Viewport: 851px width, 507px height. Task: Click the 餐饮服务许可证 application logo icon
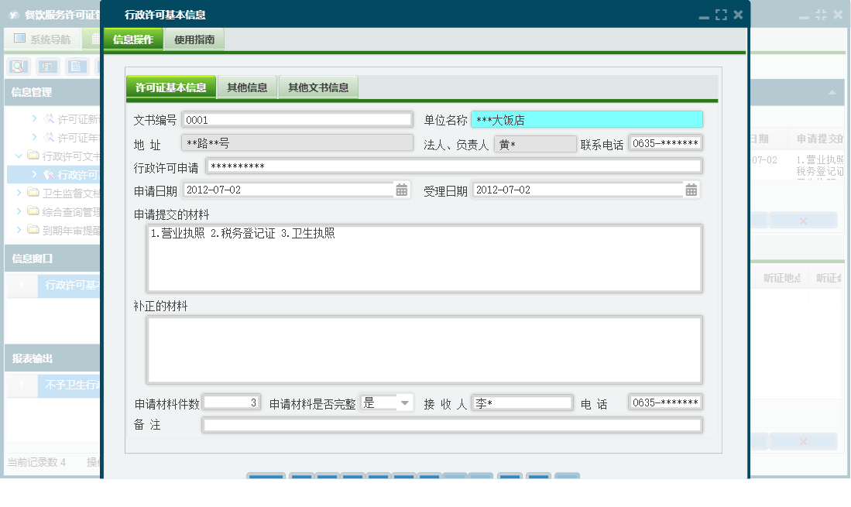click(14, 12)
